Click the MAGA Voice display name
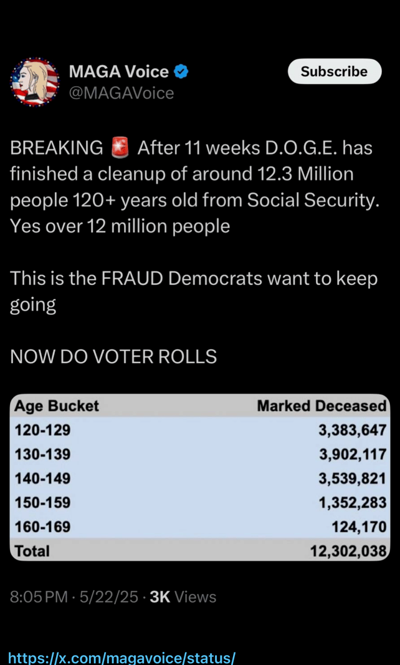This screenshot has height=665, width=400. point(118,72)
